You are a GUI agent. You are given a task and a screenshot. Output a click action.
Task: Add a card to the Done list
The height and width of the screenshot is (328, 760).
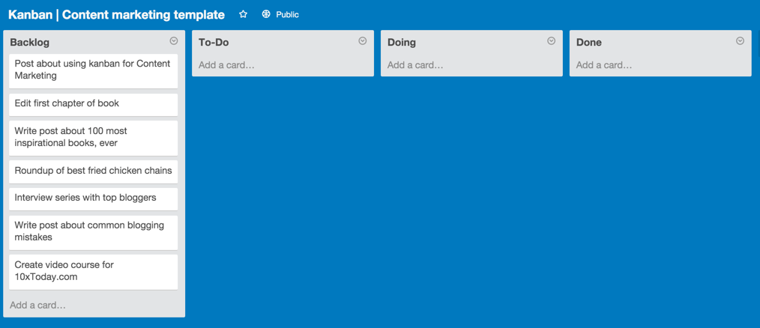pyautogui.click(x=604, y=65)
